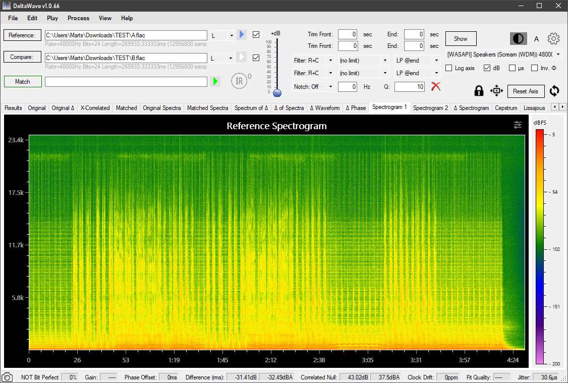
Task: Open Reference channel L dropdown
Action: pos(222,35)
